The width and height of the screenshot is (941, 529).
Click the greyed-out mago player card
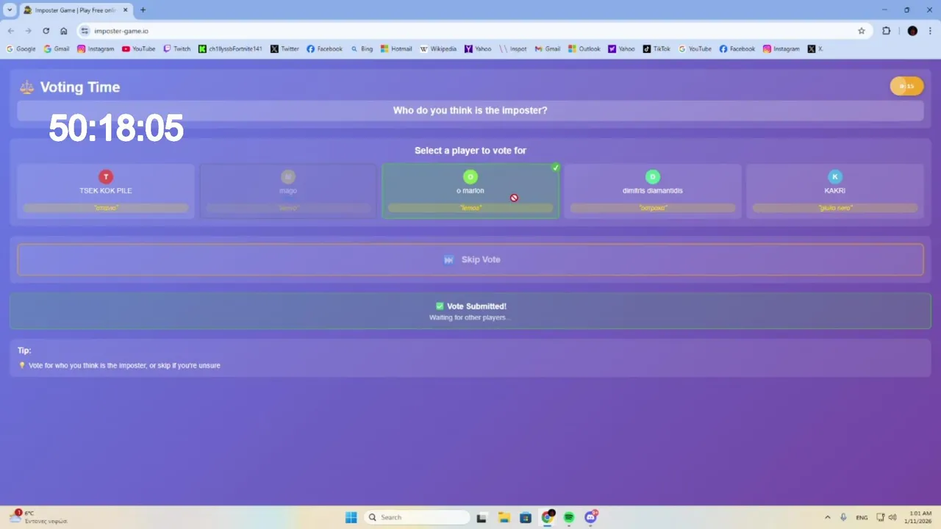pyautogui.click(x=288, y=191)
